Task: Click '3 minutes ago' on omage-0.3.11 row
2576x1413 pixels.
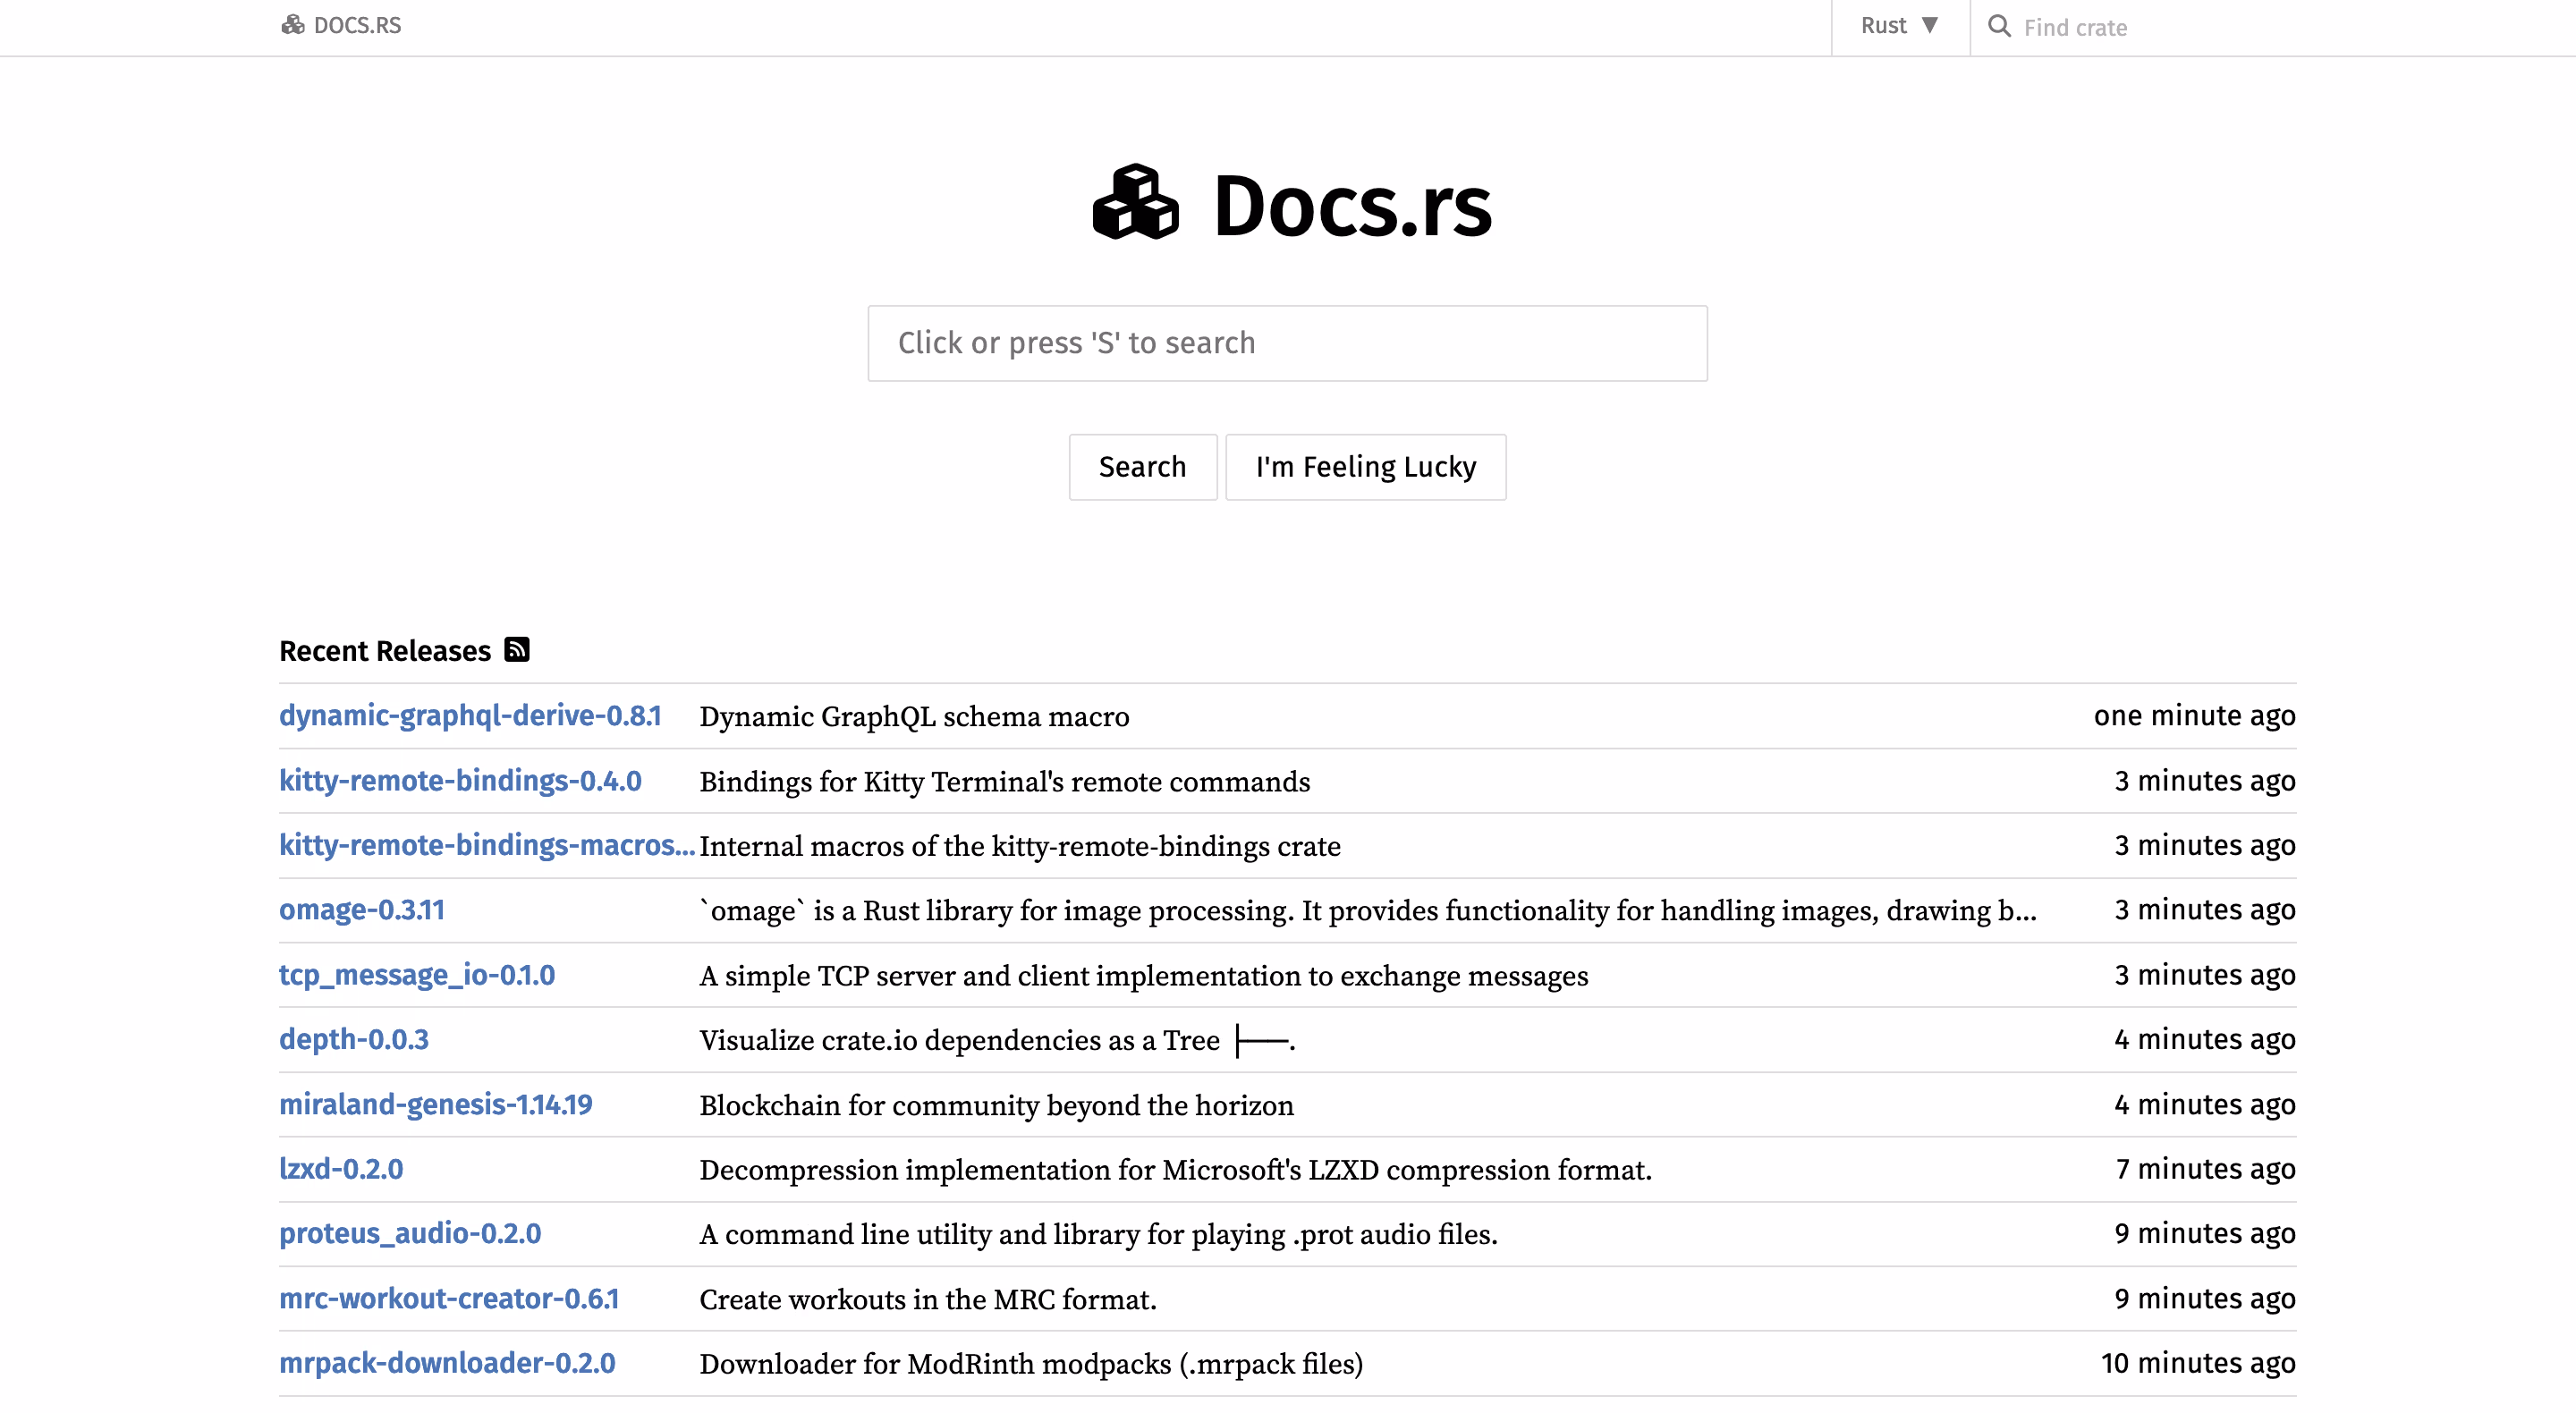Action: tap(2205, 910)
